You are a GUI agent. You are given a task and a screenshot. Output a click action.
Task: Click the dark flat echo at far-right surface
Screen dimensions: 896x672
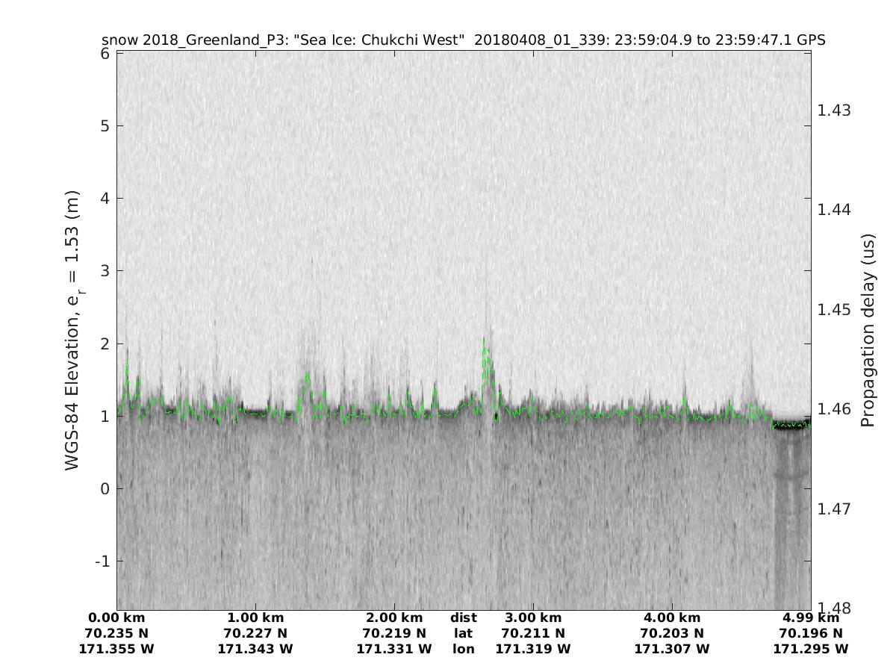coord(791,427)
